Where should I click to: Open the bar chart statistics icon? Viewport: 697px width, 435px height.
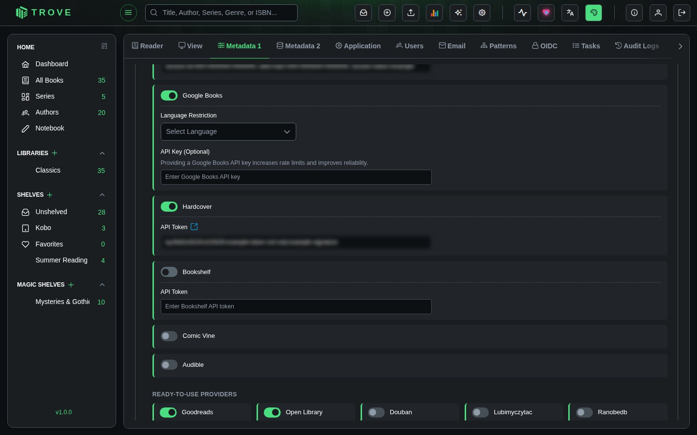(435, 13)
